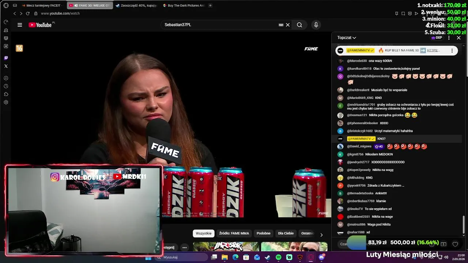Start voice search with the microphone
The width and height of the screenshot is (468, 263).
point(316,25)
